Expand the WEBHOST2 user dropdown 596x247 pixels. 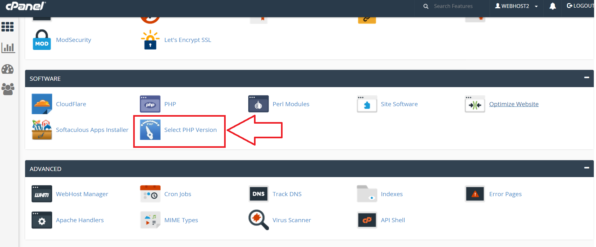pos(517,6)
